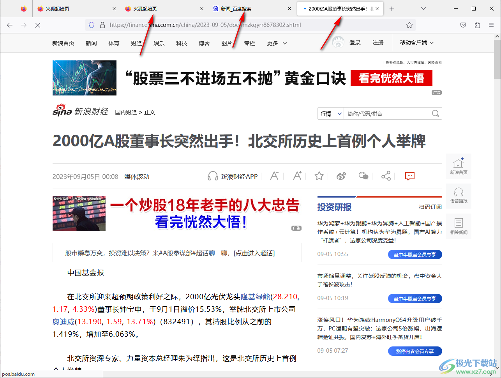The height and width of the screenshot is (378, 501).
Task: Expand the 更多 navigation menu
Action: (277, 43)
